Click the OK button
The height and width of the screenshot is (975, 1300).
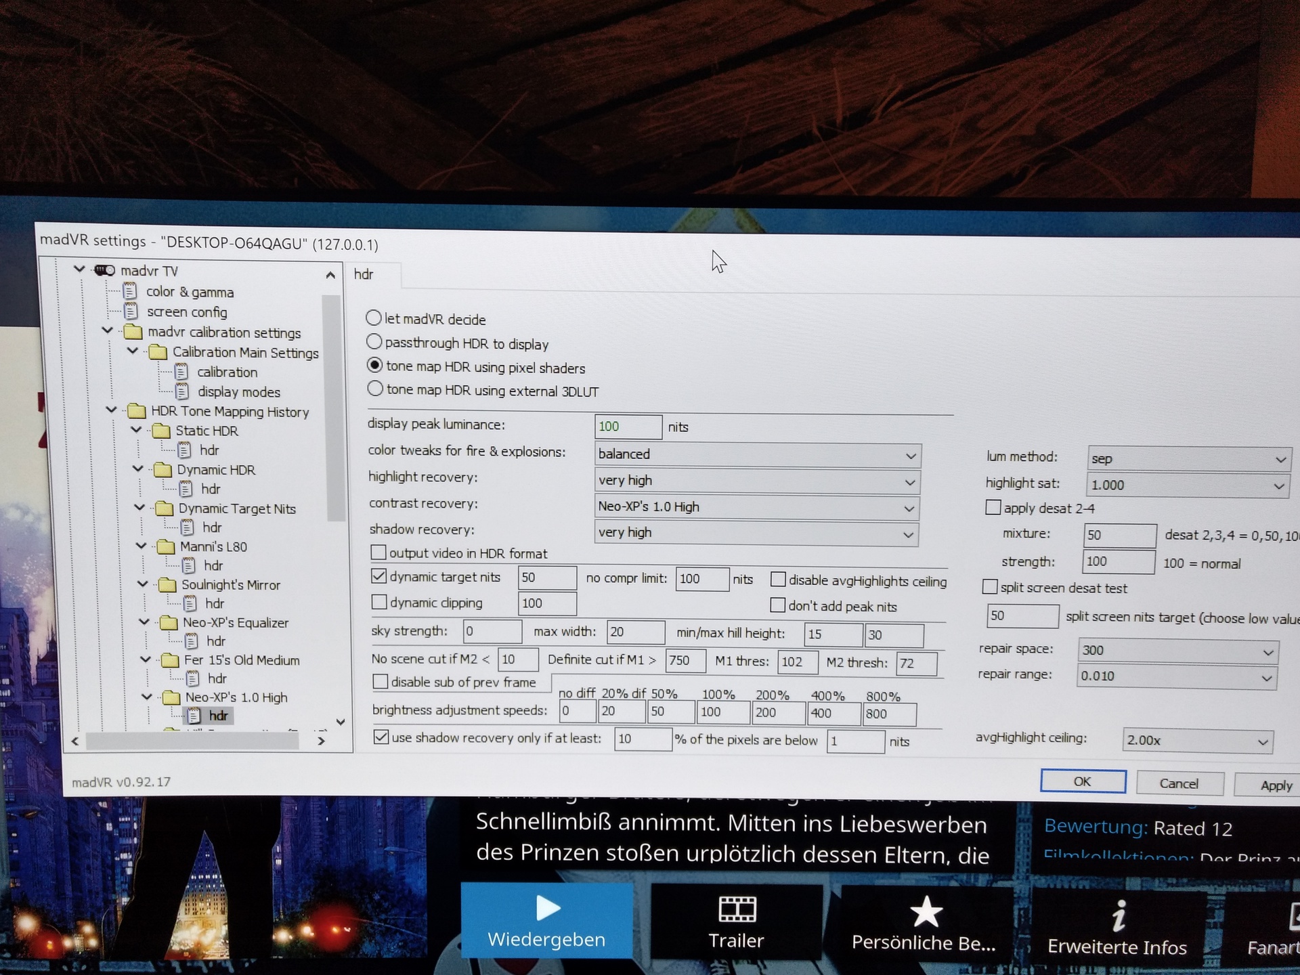pos(1082,781)
